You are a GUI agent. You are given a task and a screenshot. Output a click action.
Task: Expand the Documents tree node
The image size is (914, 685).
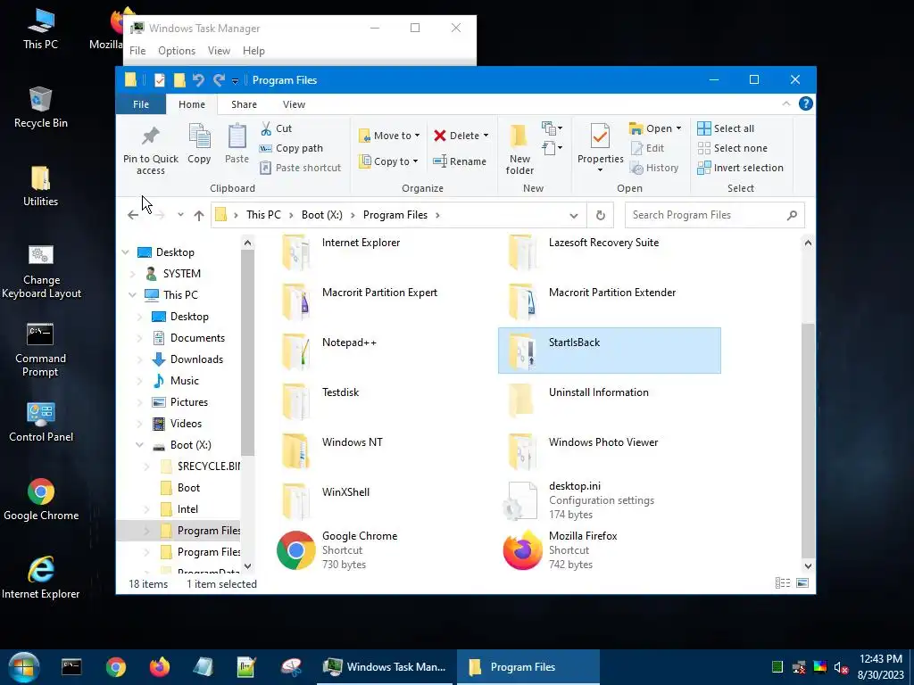[139, 338]
